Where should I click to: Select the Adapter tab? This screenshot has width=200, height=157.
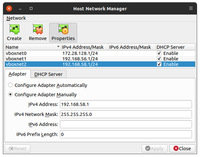tap(18, 74)
